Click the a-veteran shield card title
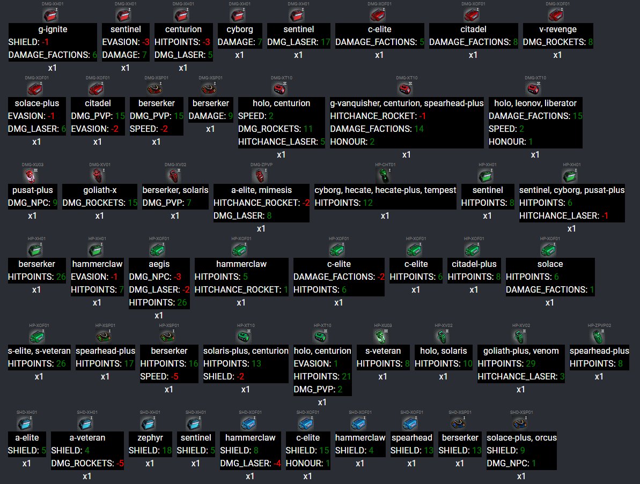 pyautogui.click(x=87, y=437)
